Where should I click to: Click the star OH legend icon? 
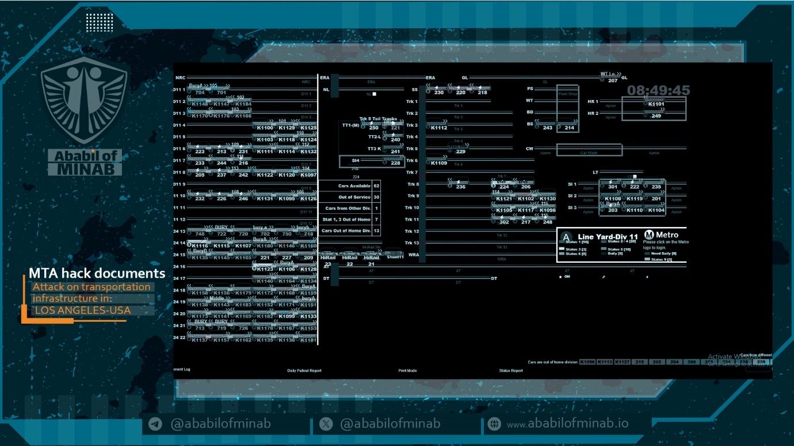560,276
